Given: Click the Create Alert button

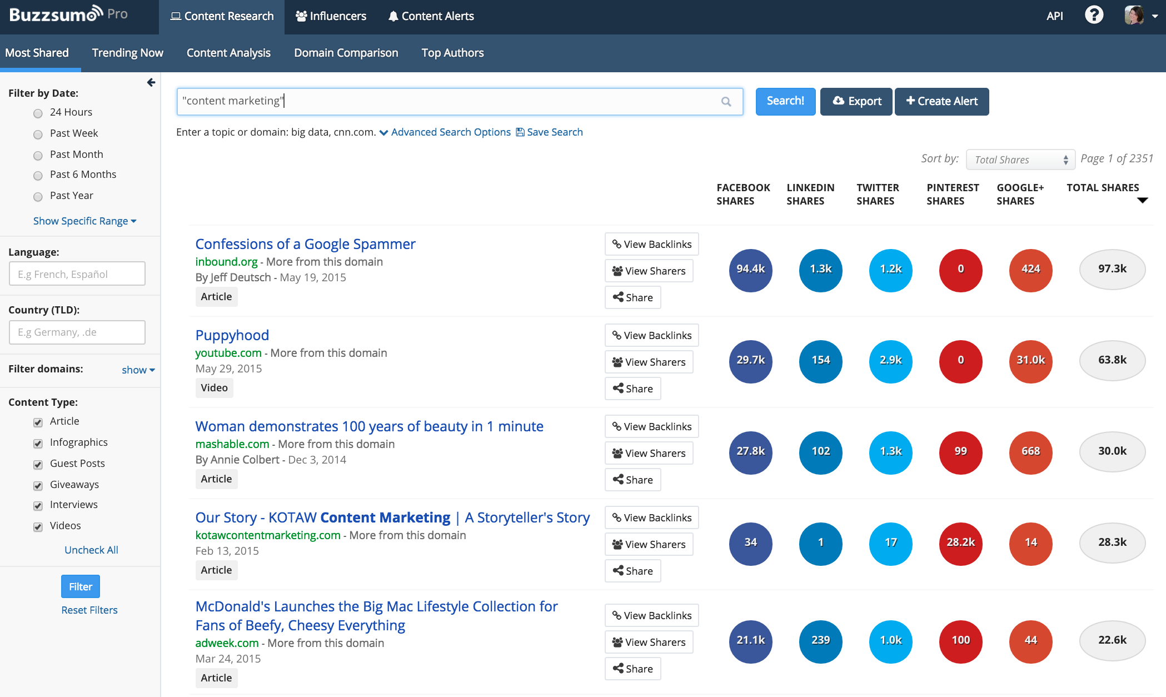Looking at the screenshot, I should click(x=941, y=101).
